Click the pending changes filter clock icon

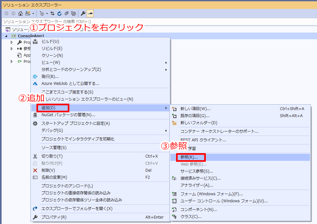coord(42,13)
